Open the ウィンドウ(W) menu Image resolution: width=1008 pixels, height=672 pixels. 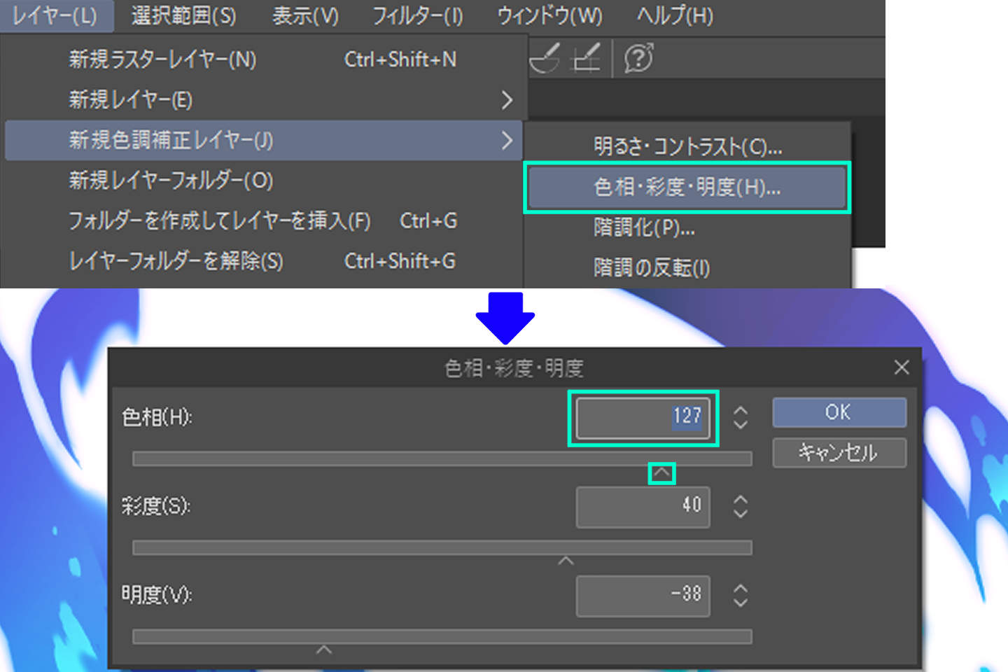pyautogui.click(x=549, y=15)
